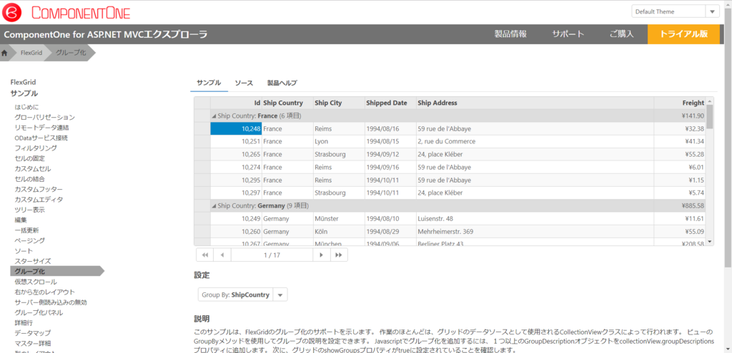This screenshot has width=732, height=353.
Task: Open the スターサイズ sample
Action: tap(33, 261)
